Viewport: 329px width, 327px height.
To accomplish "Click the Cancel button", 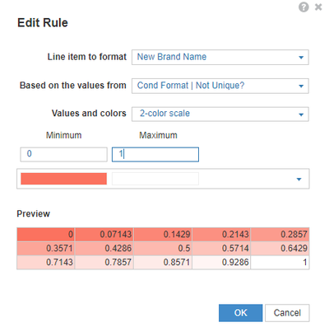I will point(287,313).
